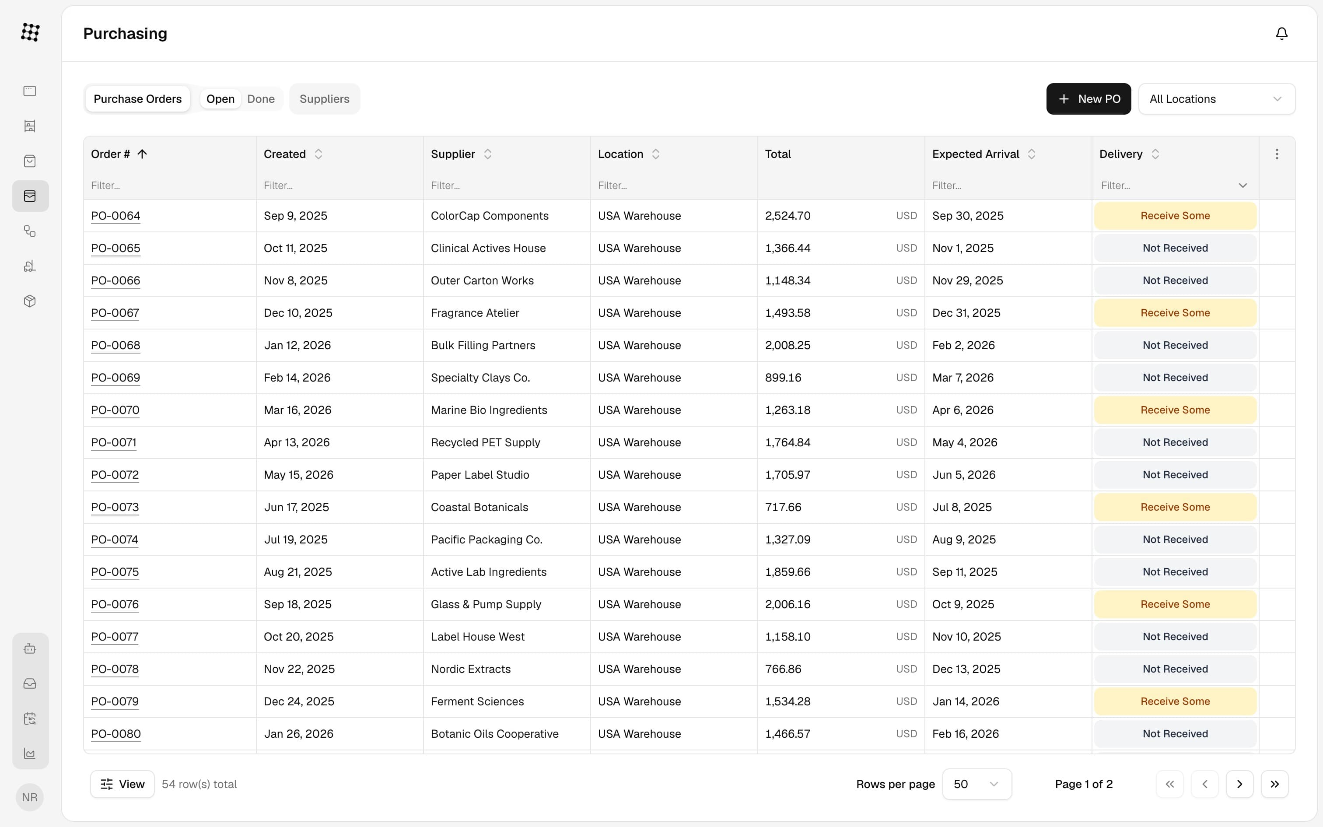Open the calendar sync sidebar icon

click(x=30, y=718)
